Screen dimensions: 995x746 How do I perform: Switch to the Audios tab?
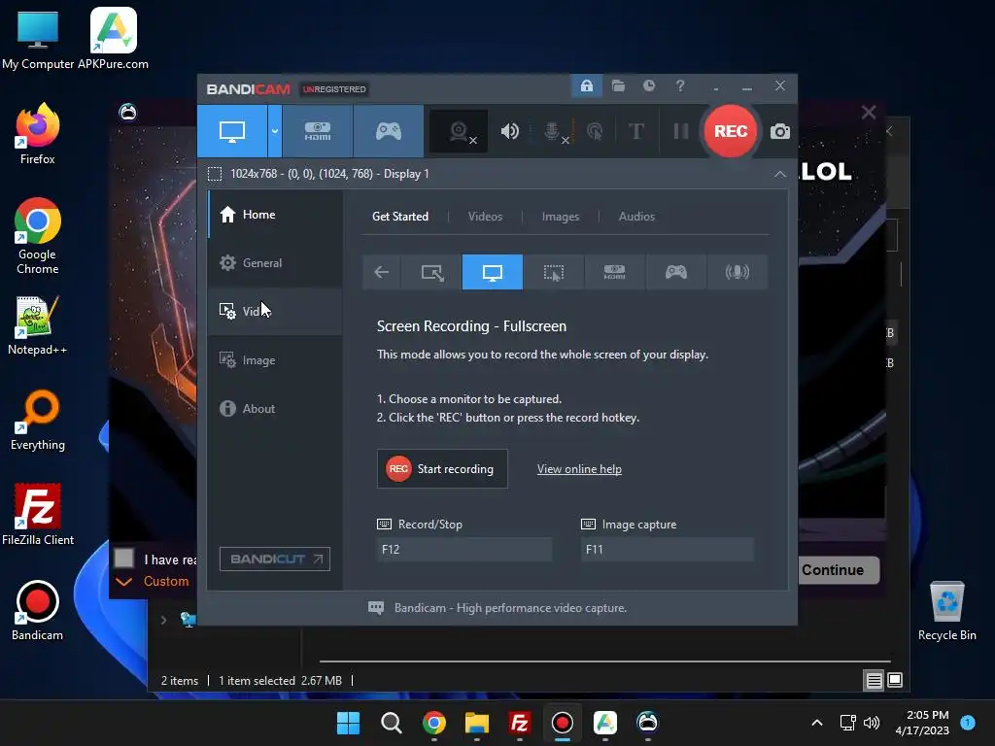pyautogui.click(x=636, y=217)
